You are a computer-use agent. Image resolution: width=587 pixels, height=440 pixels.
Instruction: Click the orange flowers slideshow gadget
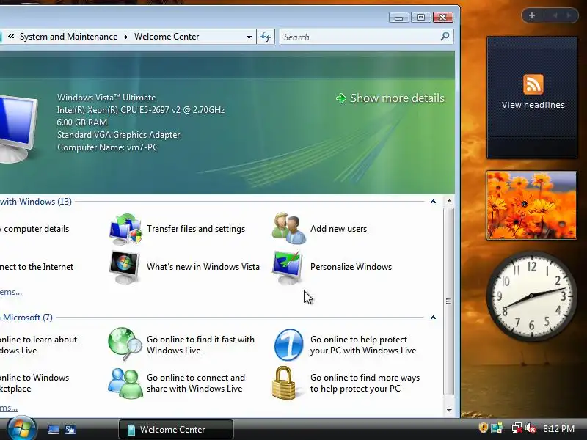tap(531, 205)
